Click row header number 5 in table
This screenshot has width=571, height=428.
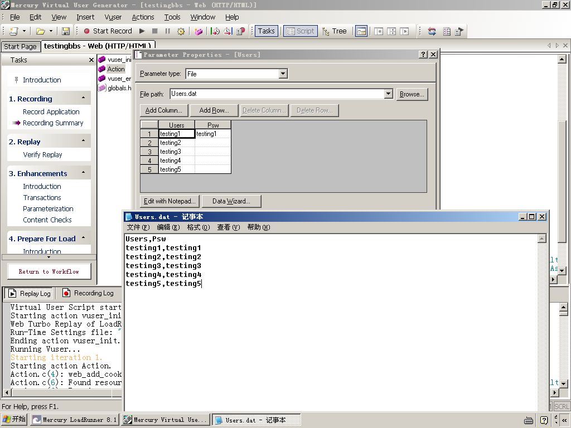pos(149,169)
